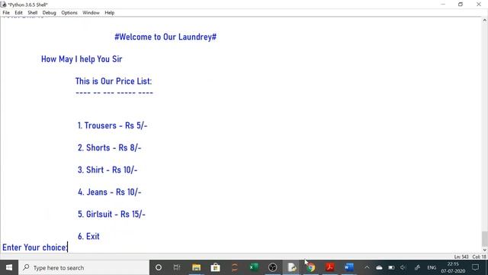Click the Python Shell title bar icon
Viewport: 488px width, 275px height.
(x=4, y=5)
